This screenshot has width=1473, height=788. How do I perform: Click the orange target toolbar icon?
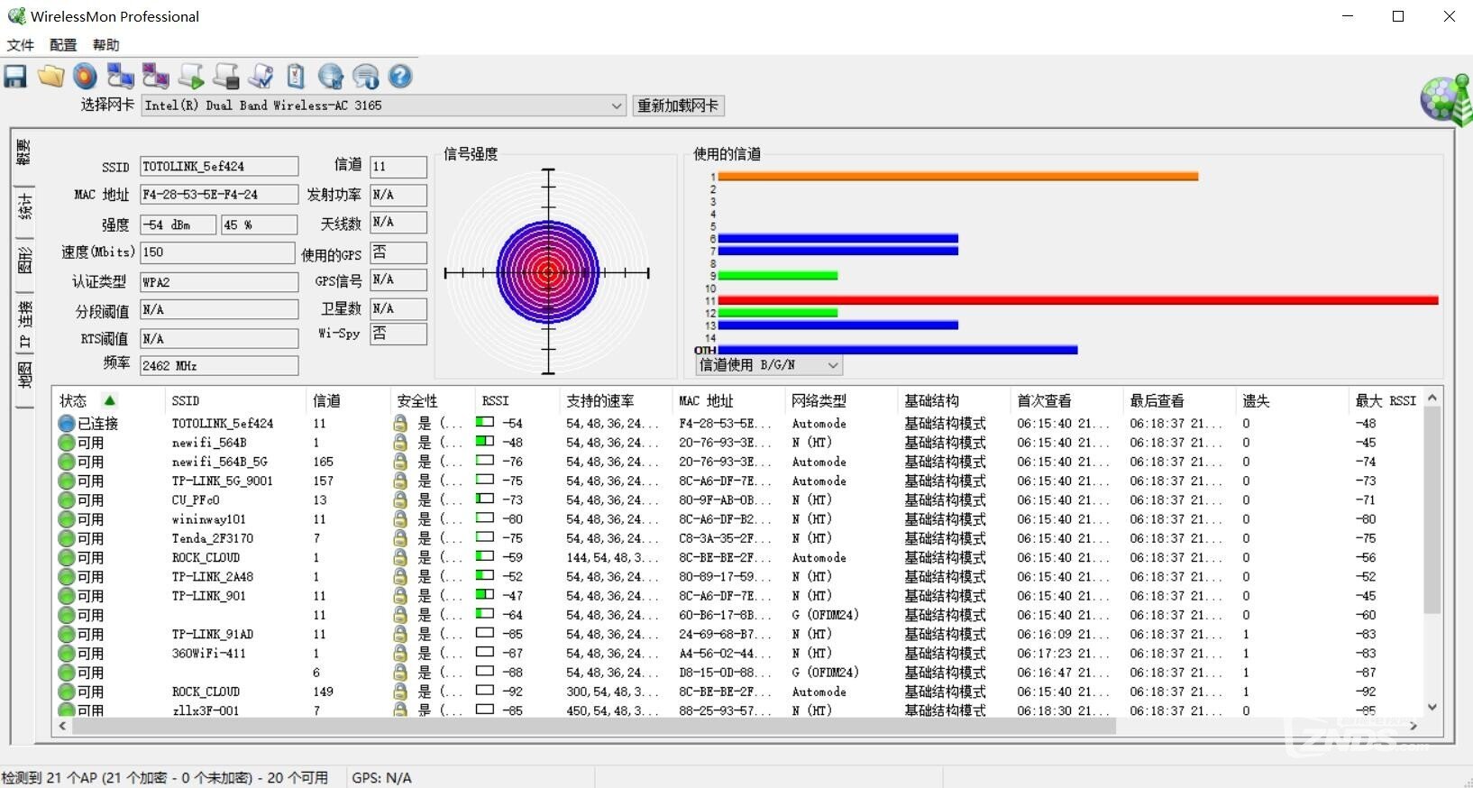coord(85,77)
